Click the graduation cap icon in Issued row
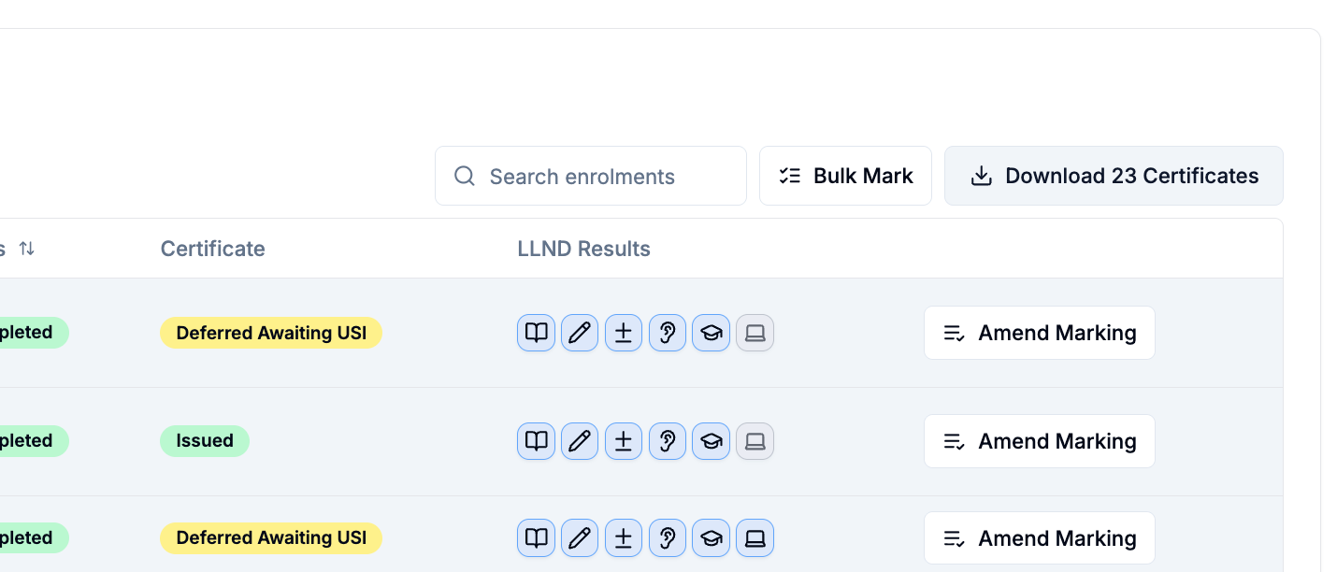 tap(711, 441)
